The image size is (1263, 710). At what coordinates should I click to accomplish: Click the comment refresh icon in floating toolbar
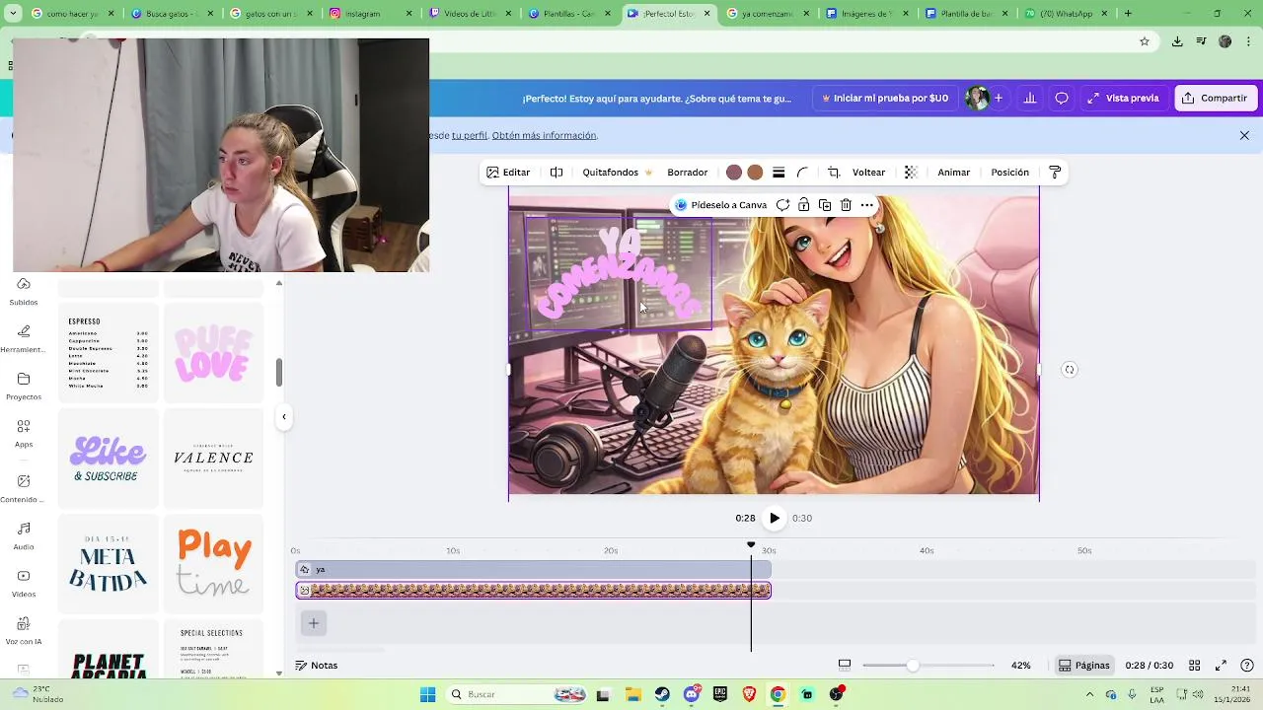click(x=782, y=205)
